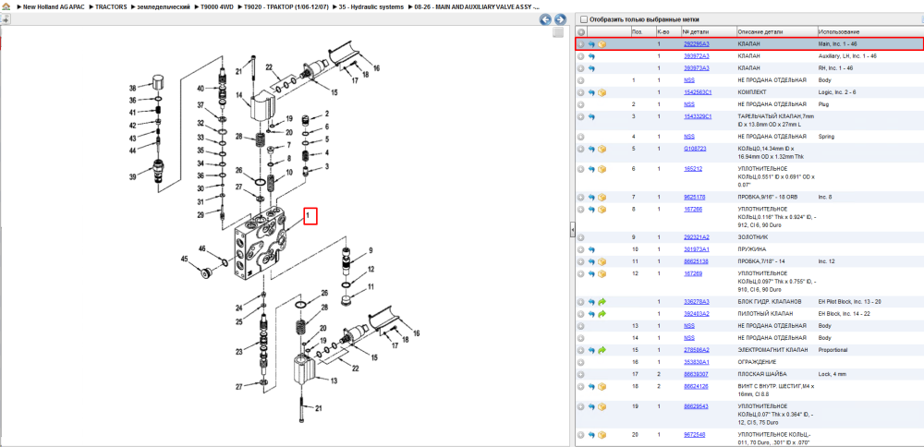Click callout number 39 in the diagram
The width and height of the screenshot is (924, 447).
(x=132, y=176)
